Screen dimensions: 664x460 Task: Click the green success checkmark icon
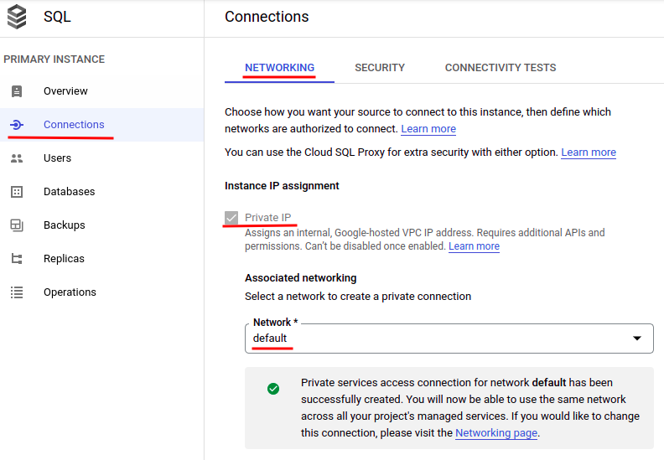coord(273,389)
